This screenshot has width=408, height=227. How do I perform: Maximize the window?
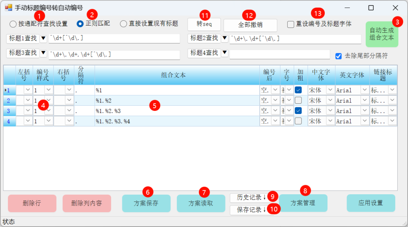pos(371,8)
